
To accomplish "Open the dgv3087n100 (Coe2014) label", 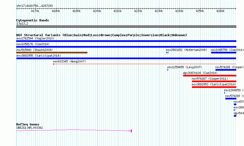I will pos(200,73).
